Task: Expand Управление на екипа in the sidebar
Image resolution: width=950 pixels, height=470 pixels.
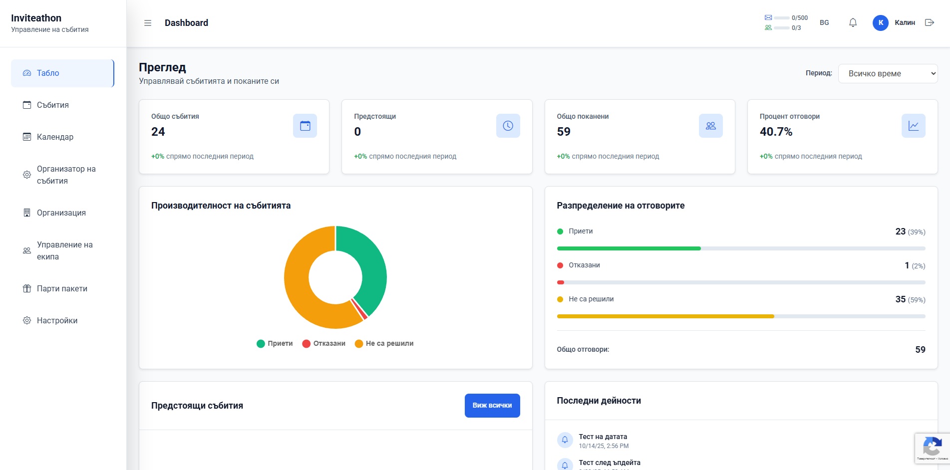Action: [x=64, y=250]
